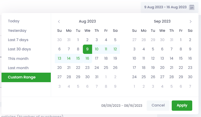Click the calendar icon in date field
Viewport: 201px width, 117px height.
coord(192,7)
